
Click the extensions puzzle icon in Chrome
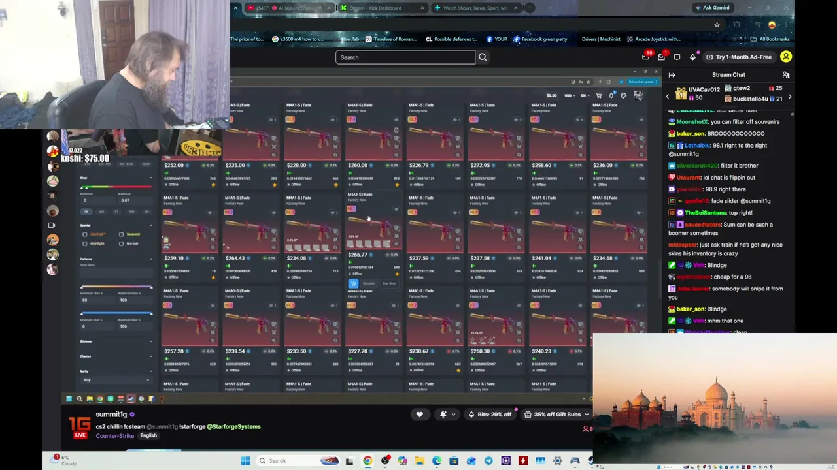click(x=736, y=25)
